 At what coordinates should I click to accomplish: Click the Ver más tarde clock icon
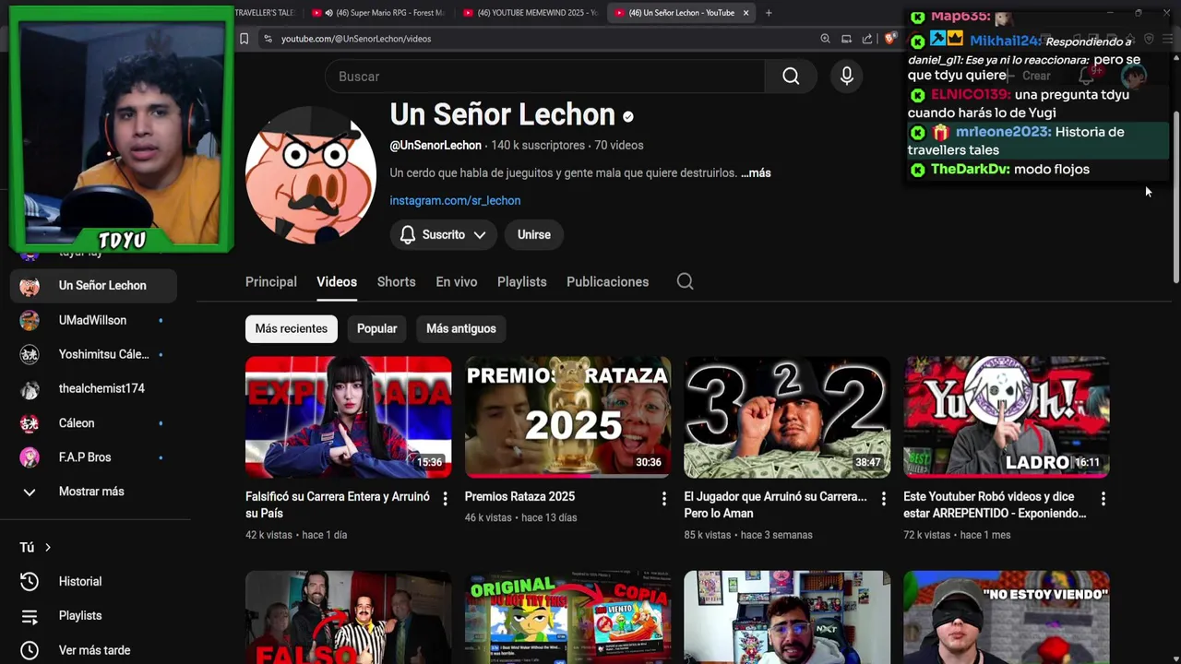(30, 650)
